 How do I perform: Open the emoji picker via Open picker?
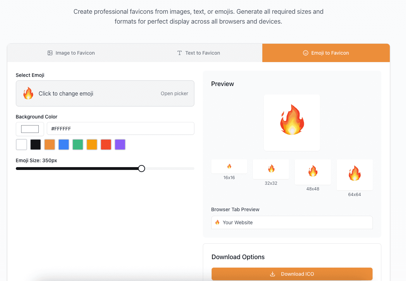tap(174, 93)
